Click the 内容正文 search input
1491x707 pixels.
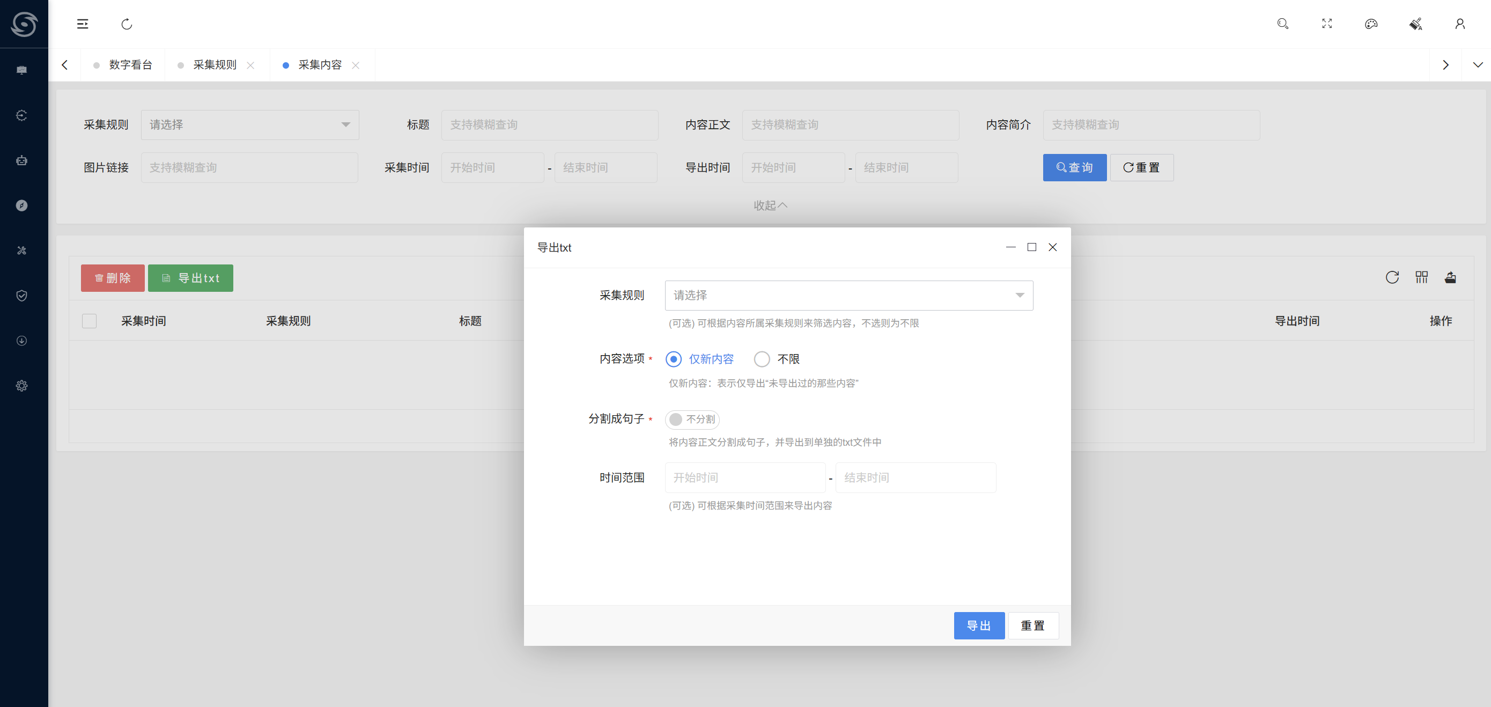(850, 124)
